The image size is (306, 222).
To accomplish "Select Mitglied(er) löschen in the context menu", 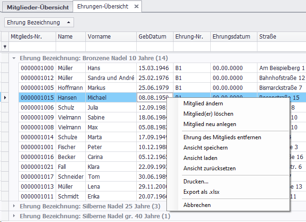I will pyautogui.click(x=208, y=114).
